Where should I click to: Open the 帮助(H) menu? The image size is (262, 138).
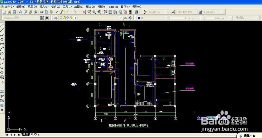coord(137,7)
